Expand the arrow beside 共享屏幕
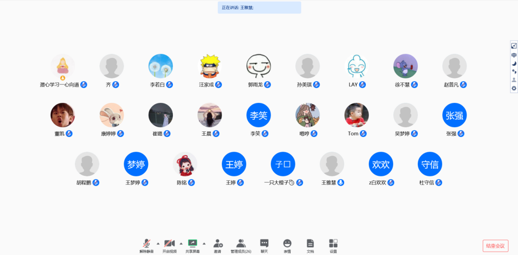 (204, 244)
